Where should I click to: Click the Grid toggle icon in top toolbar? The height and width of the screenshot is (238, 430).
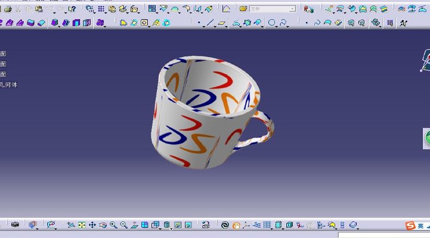coord(101,9)
